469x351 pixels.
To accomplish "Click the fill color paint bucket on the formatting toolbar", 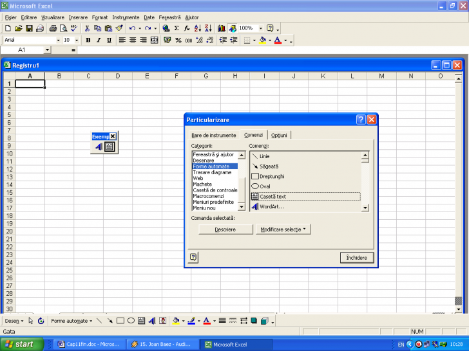I will pyautogui.click(x=262, y=40).
